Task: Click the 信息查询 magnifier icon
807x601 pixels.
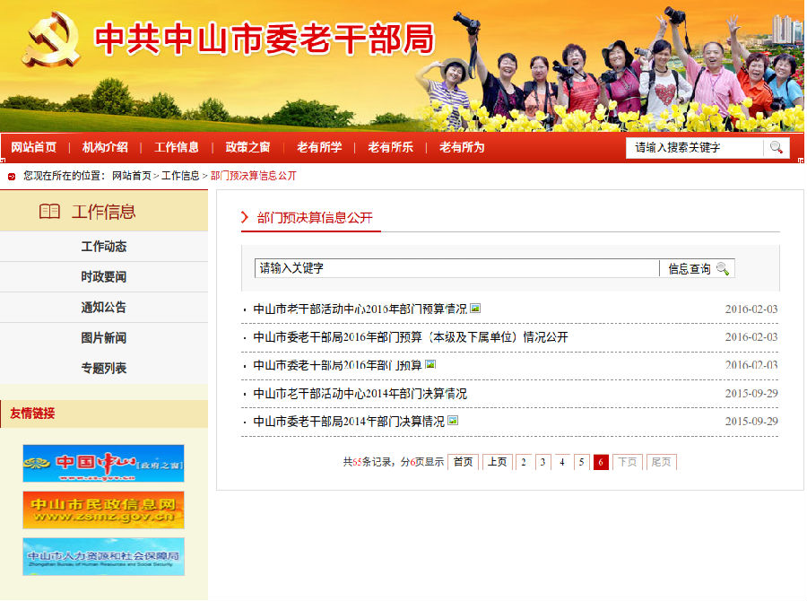Action: [722, 268]
